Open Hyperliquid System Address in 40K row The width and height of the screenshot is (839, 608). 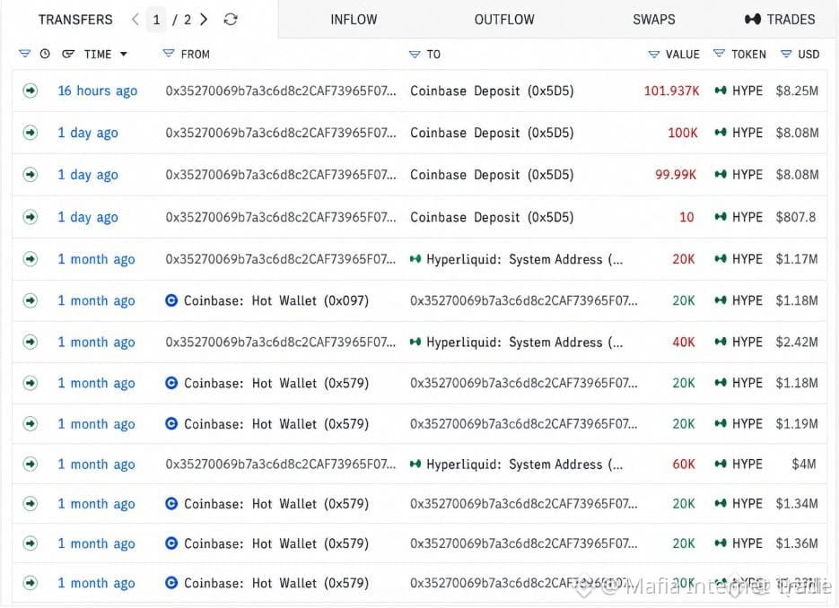coord(516,343)
